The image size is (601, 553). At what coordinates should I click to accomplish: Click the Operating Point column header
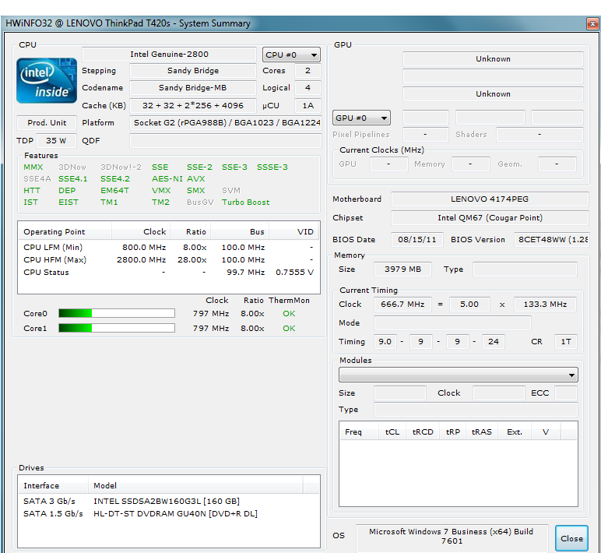(x=65, y=231)
